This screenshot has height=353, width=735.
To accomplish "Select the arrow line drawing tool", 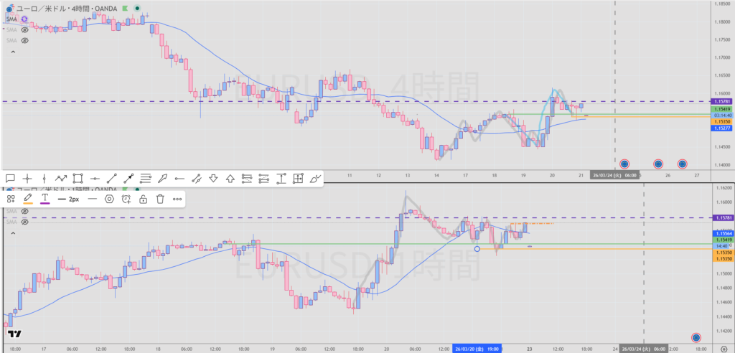I will [x=129, y=177].
